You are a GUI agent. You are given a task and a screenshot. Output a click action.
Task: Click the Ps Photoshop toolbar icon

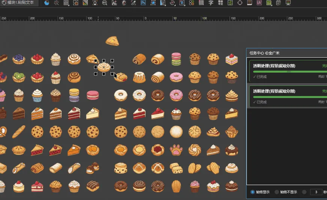click(143, 3)
